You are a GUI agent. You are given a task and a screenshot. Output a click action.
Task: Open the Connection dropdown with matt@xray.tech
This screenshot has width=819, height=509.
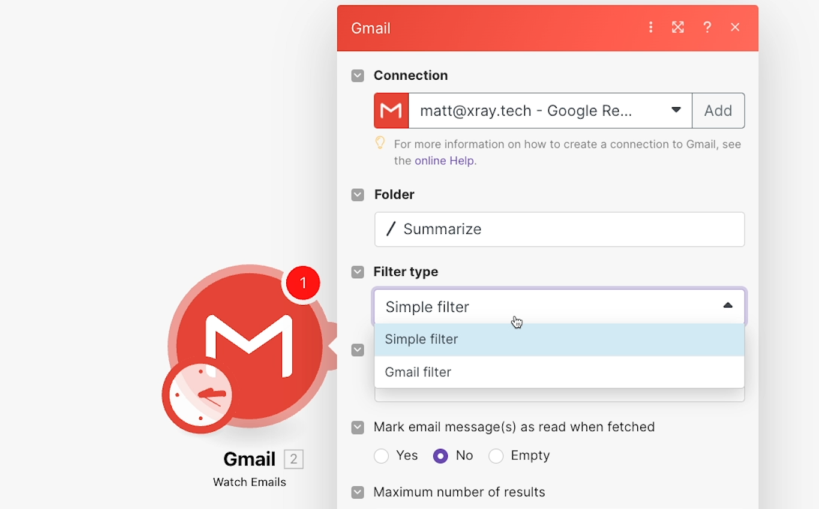(x=550, y=110)
